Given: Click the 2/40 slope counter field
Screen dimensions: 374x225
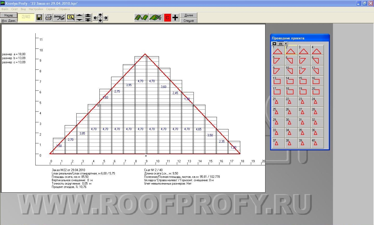Looking at the screenshot, I should [26, 17].
